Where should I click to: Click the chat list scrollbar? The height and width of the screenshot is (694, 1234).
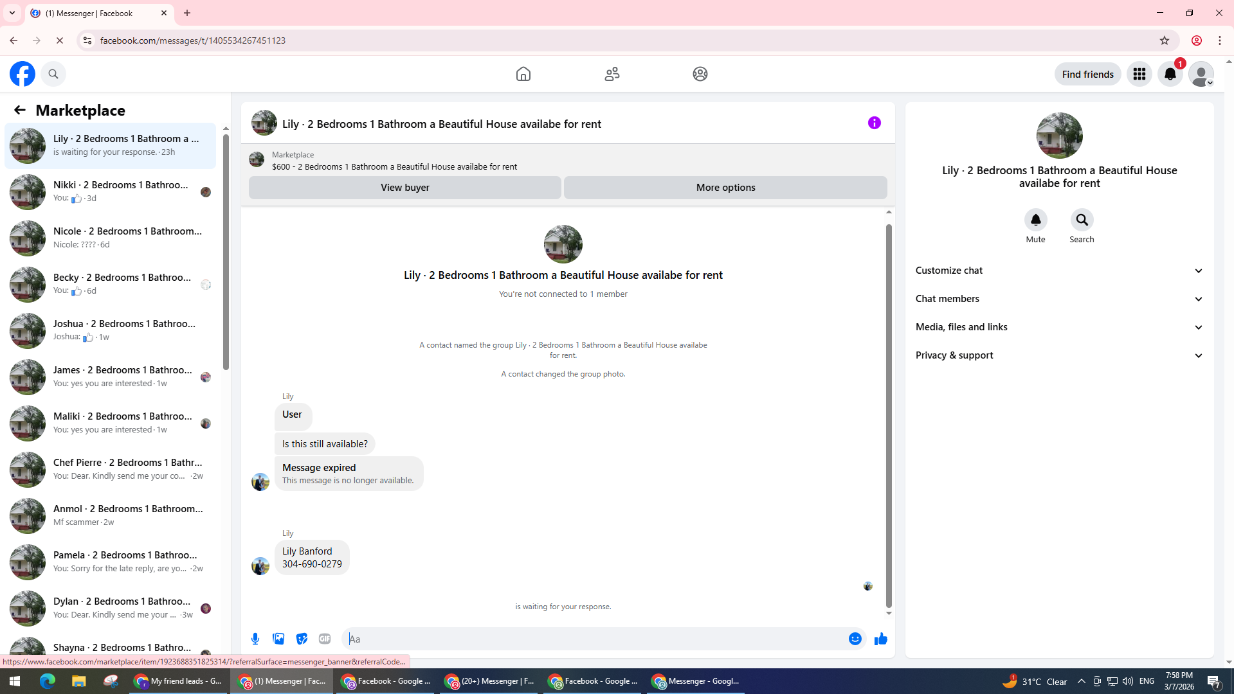pyautogui.click(x=226, y=252)
